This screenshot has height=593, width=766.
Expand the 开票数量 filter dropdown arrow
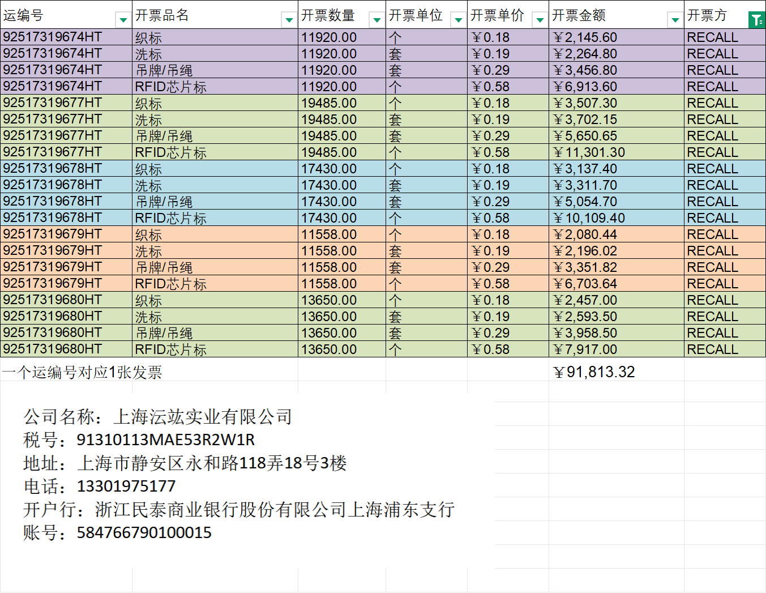(x=376, y=20)
